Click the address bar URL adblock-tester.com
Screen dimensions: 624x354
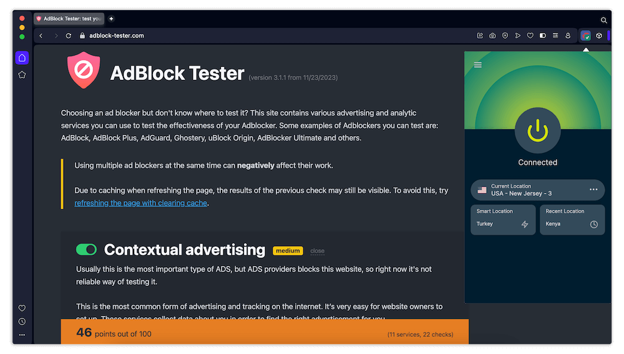point(117,36)
